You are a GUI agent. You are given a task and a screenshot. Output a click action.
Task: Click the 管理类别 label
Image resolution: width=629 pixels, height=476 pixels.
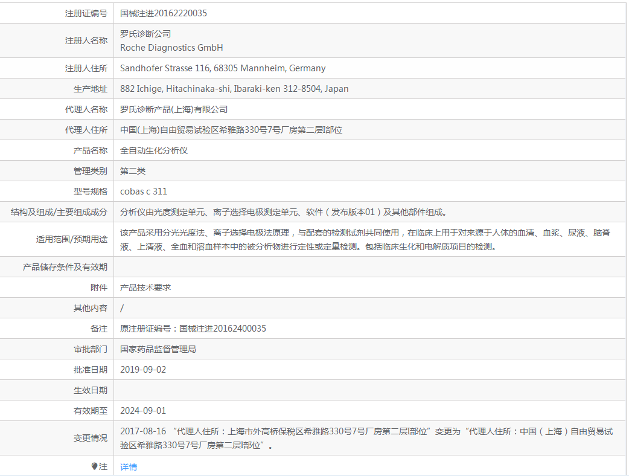point(91,170)
